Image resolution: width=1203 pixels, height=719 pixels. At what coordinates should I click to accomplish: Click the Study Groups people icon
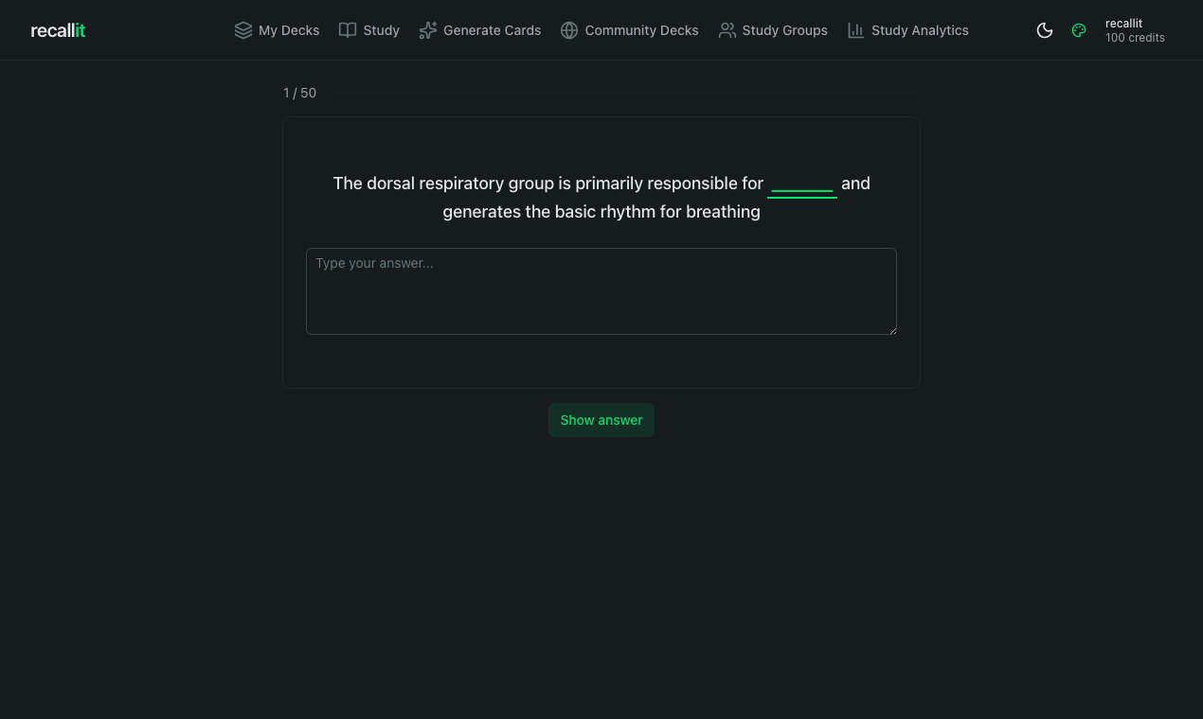click(727, 29)
